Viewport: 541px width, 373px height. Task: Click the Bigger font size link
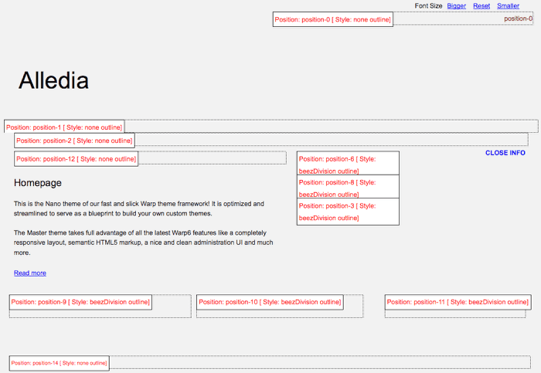[456, 6]
